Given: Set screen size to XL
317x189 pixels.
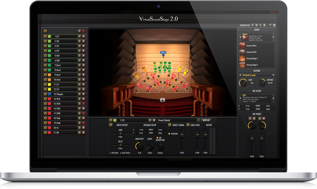Looking at the screenshot, I should pos(265,25).
